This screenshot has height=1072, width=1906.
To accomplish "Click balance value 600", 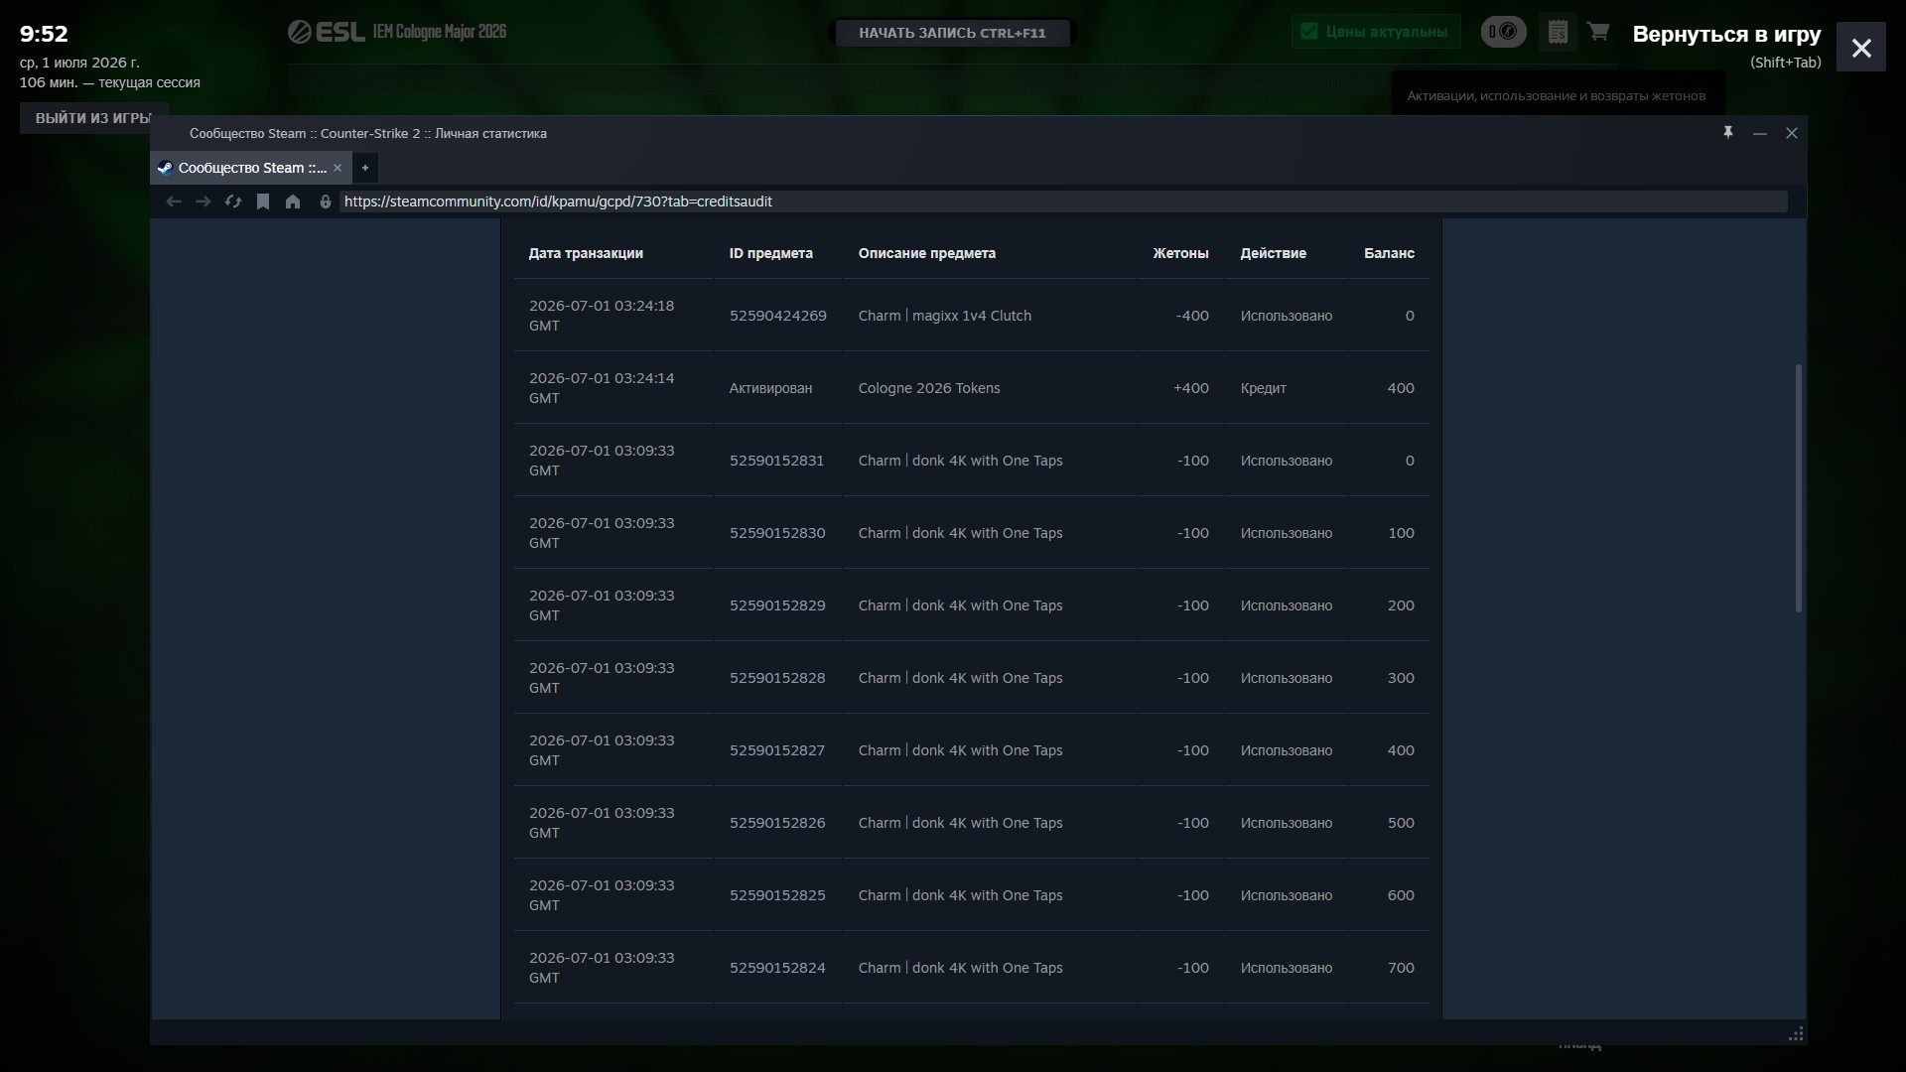I will 1401,895.
